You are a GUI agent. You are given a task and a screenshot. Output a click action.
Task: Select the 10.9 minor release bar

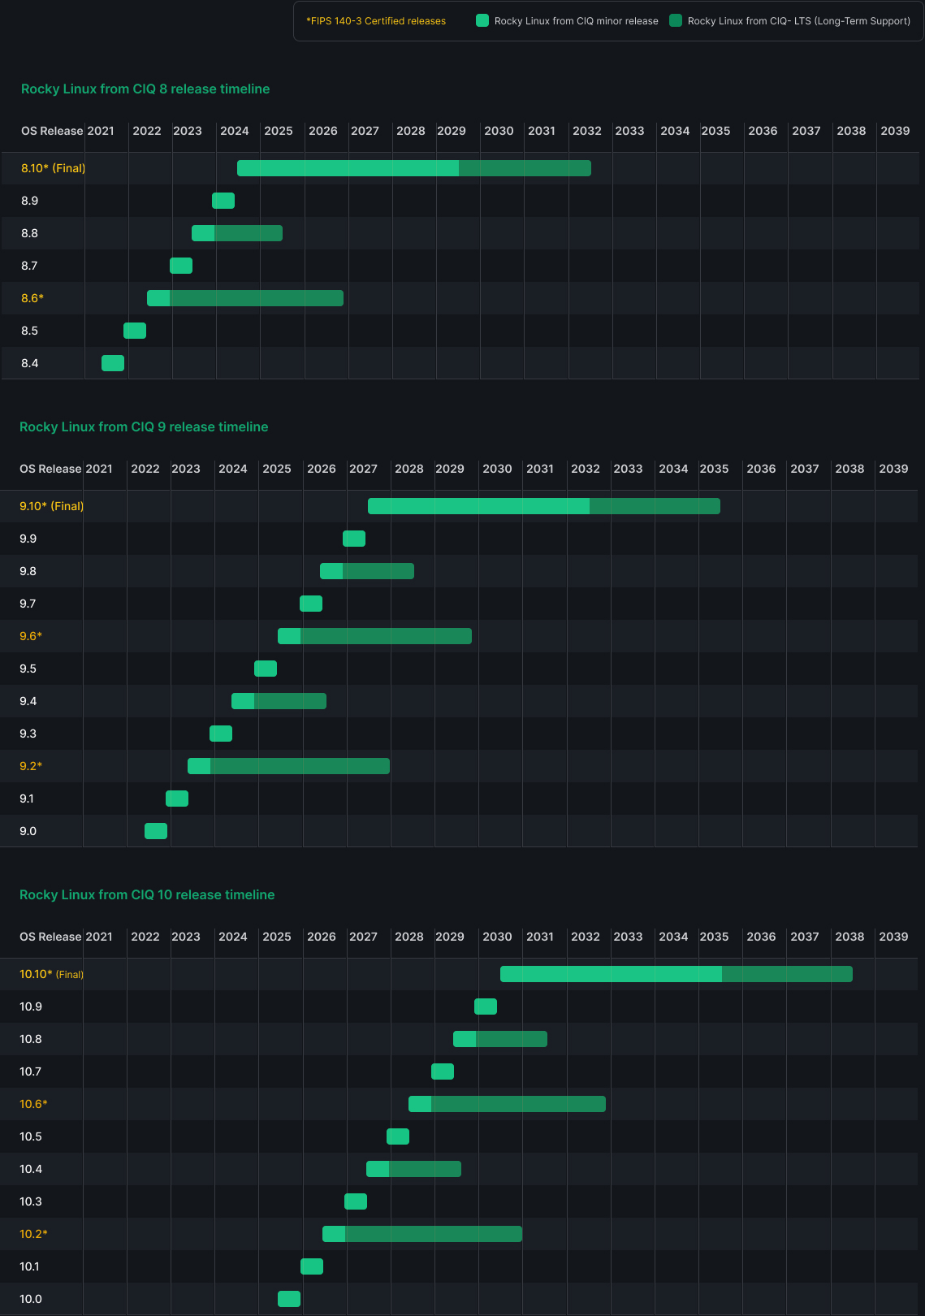click(x=486, y=1006)
